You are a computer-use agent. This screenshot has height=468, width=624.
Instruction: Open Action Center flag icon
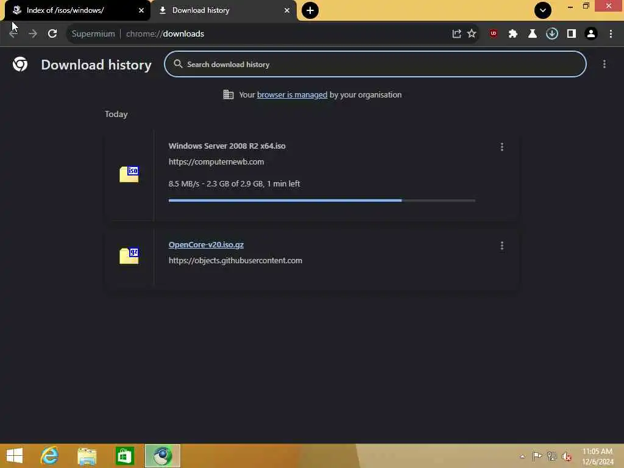point(537,456)
